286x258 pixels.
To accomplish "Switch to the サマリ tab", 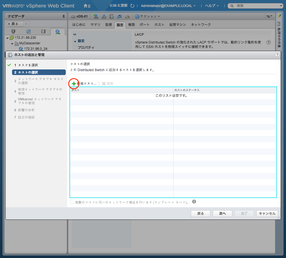I will [x=95, y=25].
